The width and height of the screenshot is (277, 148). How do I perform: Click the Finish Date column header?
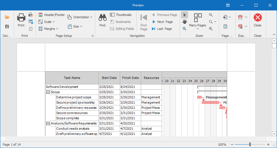click(x=130, y=78)
